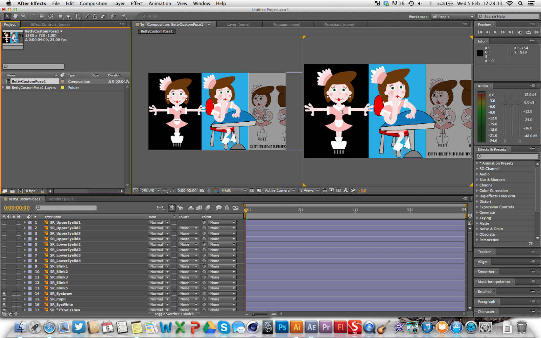Hide the SR_Eyebrow layer
The height and width of the screenshot is (338, 541).
coord(4,294)
